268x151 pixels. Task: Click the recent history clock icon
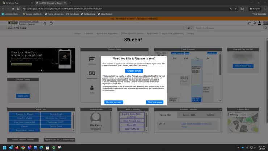(45, 23)
